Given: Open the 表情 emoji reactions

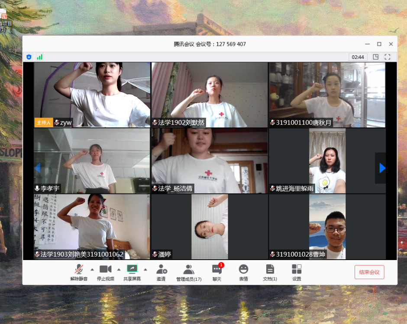Looking at the screenshot, I should 243,272.
